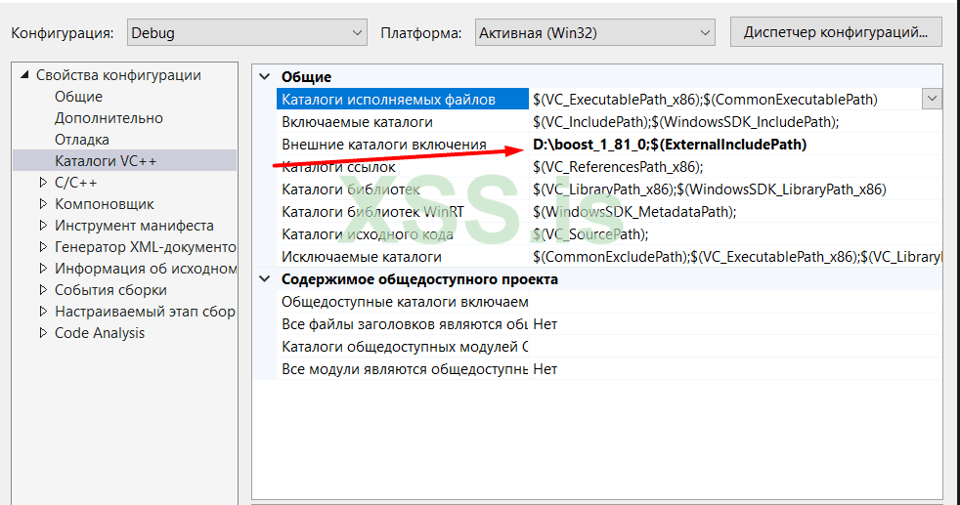Expand the C/C++ tree node
The width and height of the screenshot is (960, 505).
[x=43, y=183]
